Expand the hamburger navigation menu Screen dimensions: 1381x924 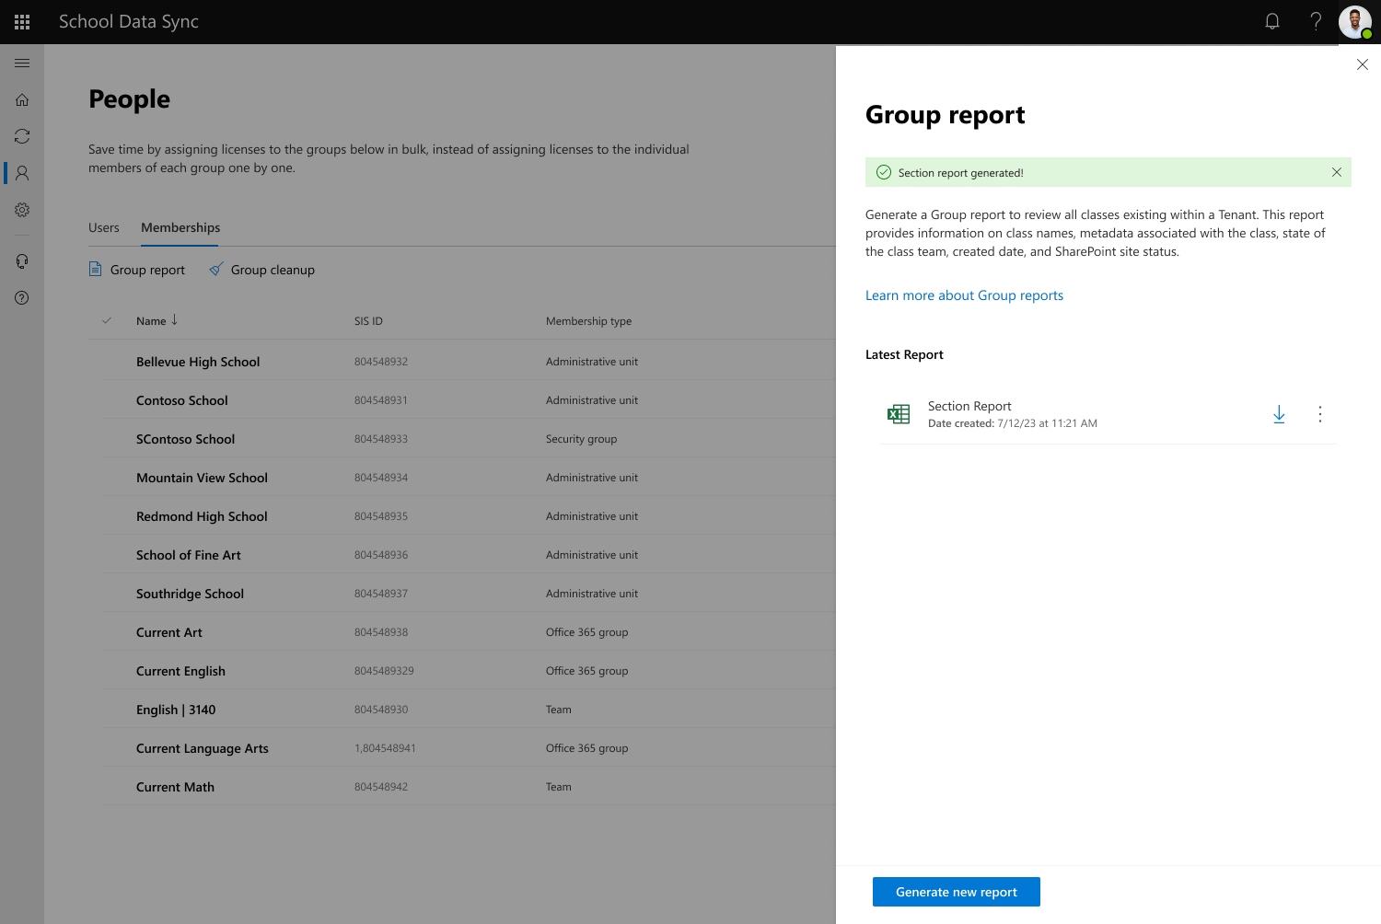pyautogui.click(x=22, y=63)
